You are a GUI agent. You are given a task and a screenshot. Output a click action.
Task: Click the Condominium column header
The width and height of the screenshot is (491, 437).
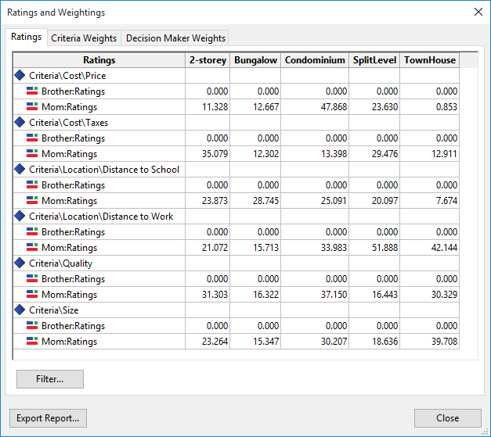[315, 60]
